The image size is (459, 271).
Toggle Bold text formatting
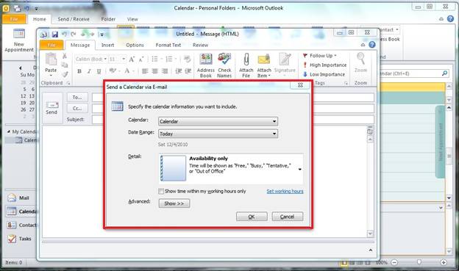pyautogui.click(x=79, y=71)
